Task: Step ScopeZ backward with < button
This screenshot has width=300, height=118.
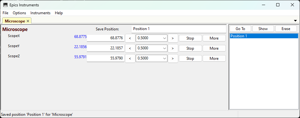Action: coord(130,59)
